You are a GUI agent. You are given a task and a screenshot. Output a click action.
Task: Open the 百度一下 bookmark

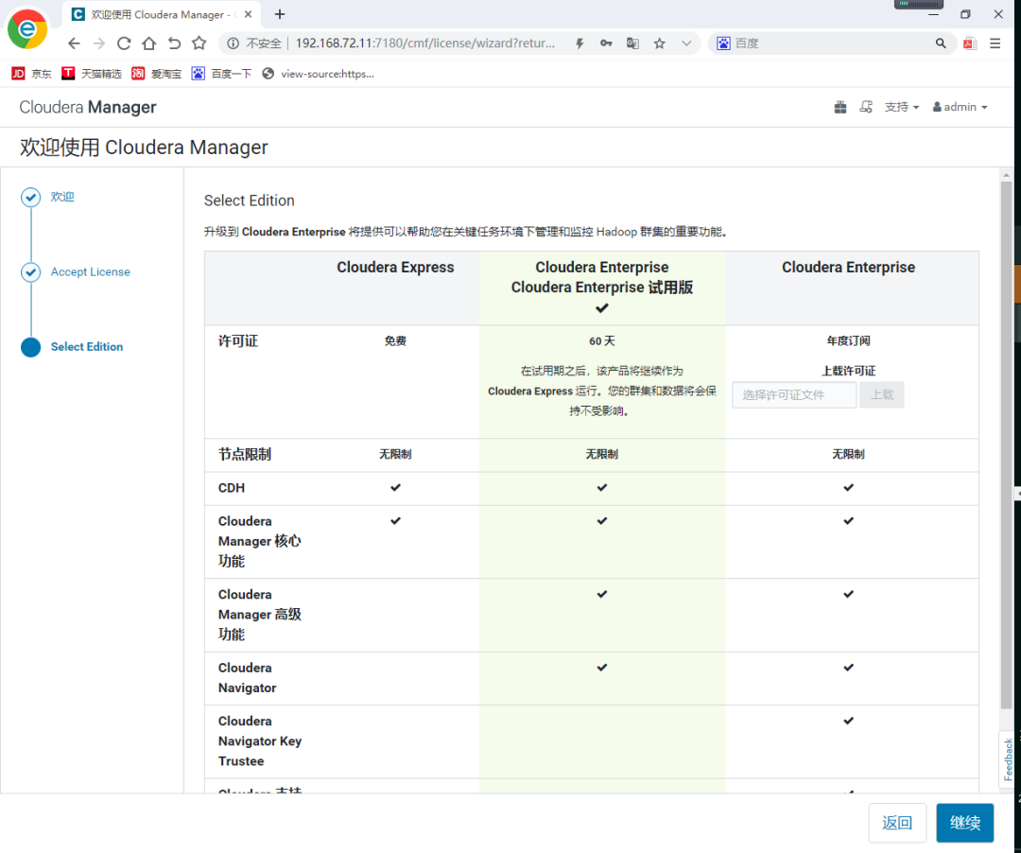click(x=221, y=74)
